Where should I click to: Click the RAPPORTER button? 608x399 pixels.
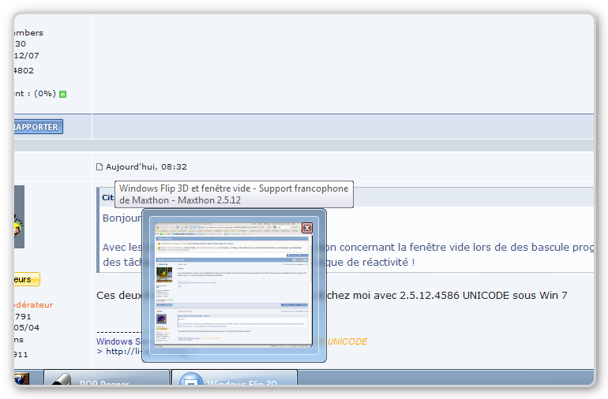39,127
